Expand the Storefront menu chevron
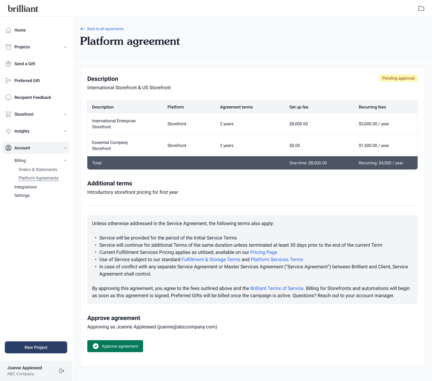432x381 pixels. [x=65, y=114]
